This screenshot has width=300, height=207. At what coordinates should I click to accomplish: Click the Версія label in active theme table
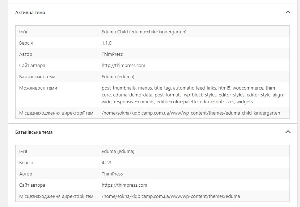(x=26, y=43)
